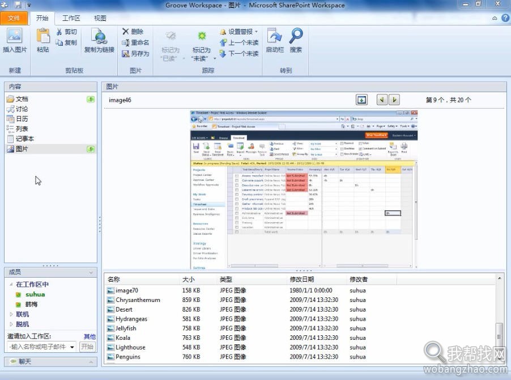Select Desert file row
This screenshot has width=511, height=380.
[x=300, y=309]
